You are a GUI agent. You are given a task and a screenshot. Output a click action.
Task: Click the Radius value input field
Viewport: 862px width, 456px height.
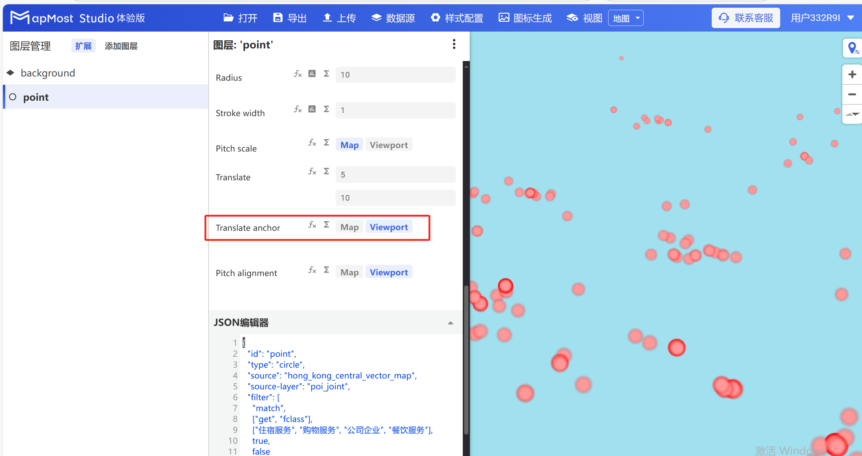395,75
